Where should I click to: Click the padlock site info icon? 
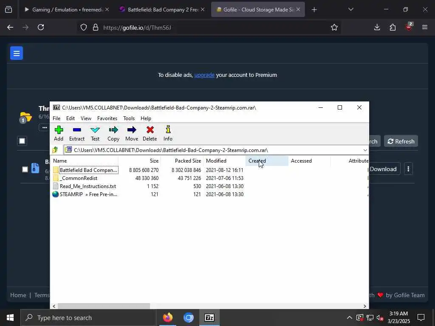point(96,27)
